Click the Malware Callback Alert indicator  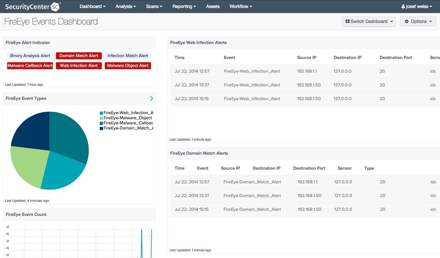[x=30, y=66]
